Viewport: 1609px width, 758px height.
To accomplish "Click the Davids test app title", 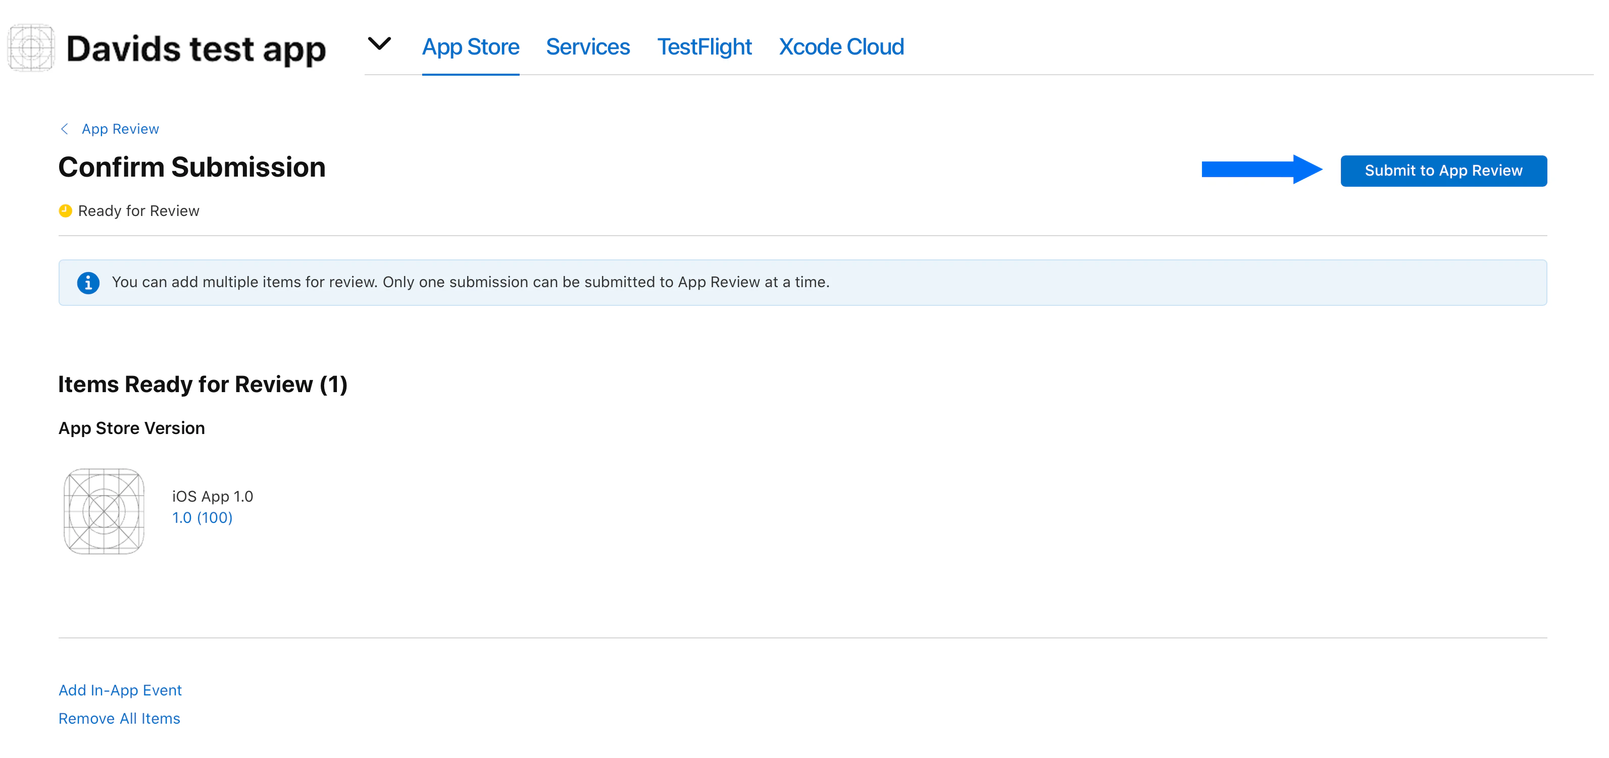I will point(196,49).
